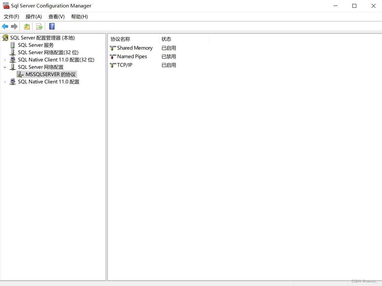Open the 帮助(H) menu

click(x=79, y=17)
